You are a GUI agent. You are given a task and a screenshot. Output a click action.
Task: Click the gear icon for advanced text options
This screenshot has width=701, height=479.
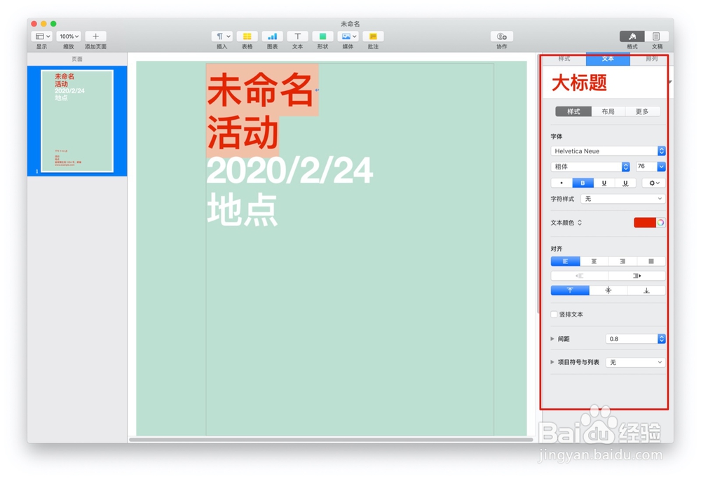pos(652,183)
